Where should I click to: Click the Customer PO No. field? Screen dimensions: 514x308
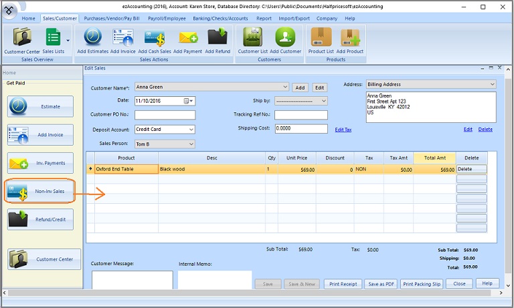165,115
